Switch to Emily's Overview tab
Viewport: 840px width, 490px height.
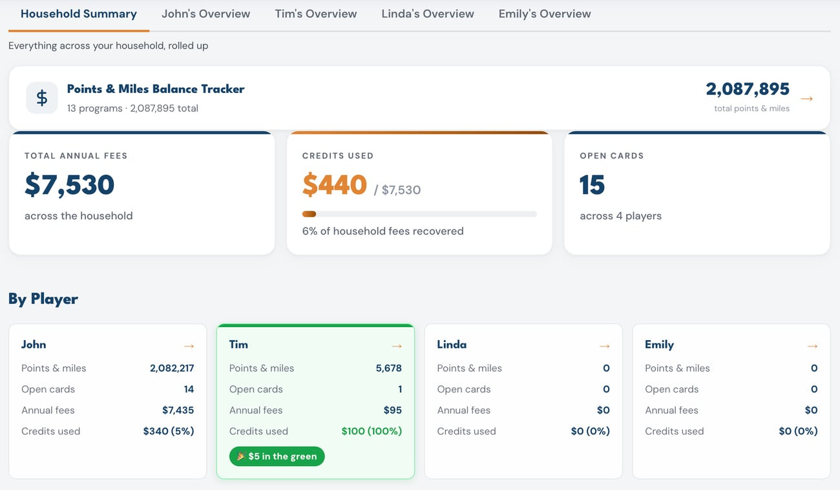click(x=545, y=14)
